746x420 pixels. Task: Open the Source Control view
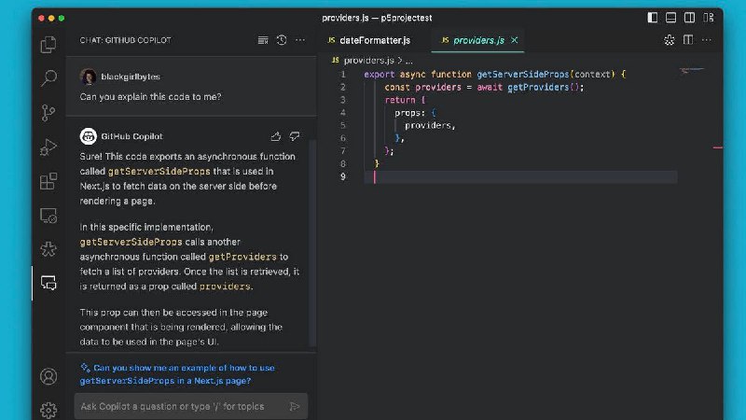click(x=48, y=113)
